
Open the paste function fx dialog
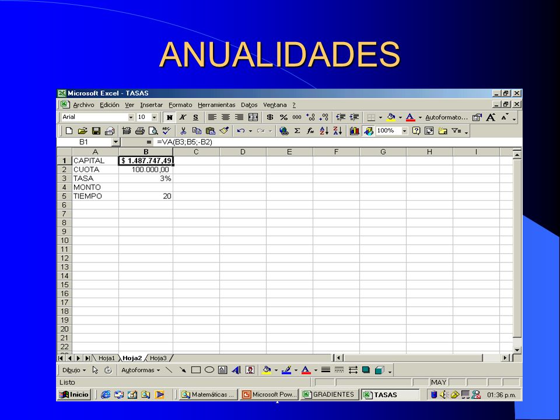coord(310,131)
